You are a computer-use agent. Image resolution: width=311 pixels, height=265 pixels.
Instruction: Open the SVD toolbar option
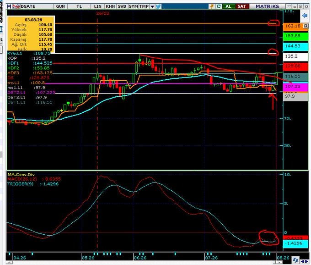pos(122,6)
